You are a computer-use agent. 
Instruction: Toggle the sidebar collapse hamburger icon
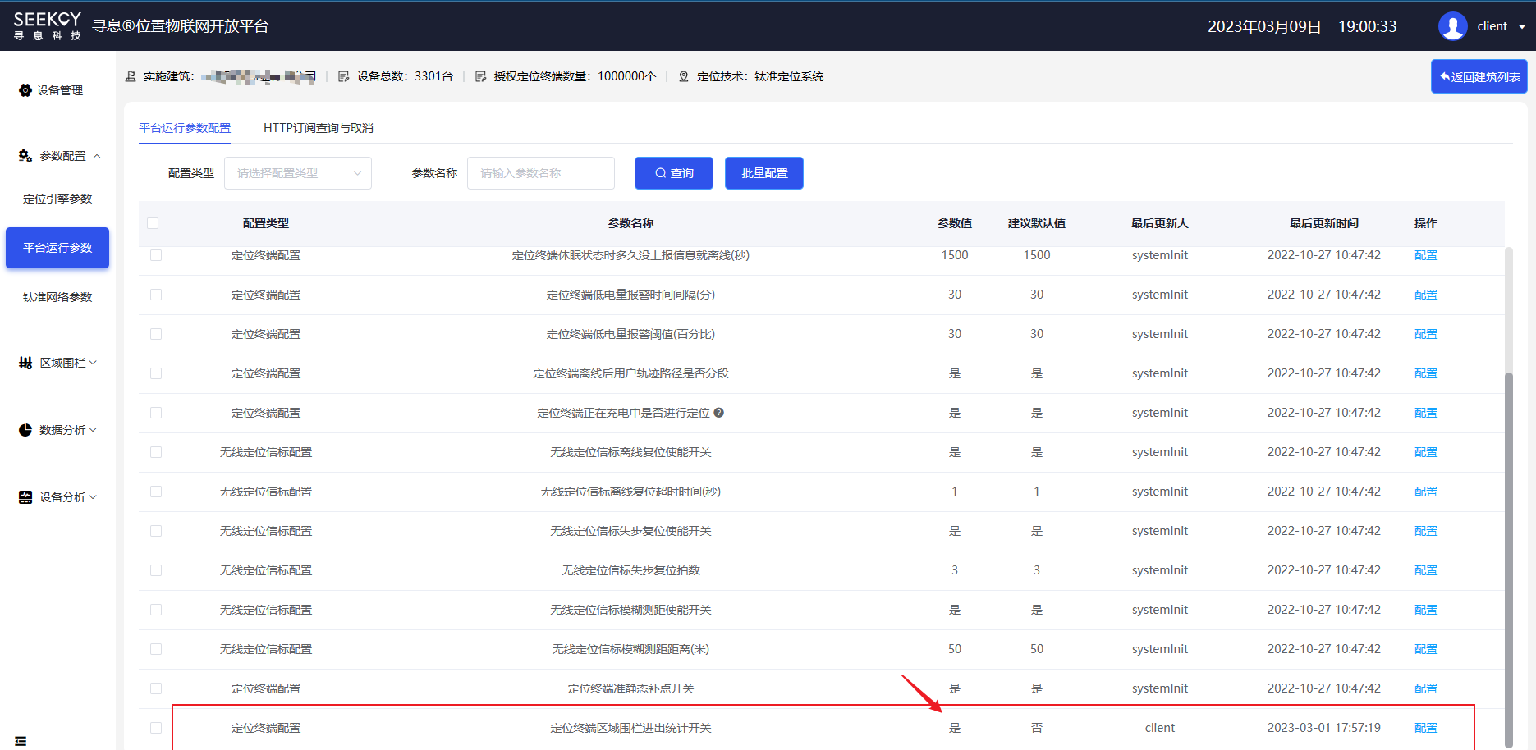click(x=21, y=741)
